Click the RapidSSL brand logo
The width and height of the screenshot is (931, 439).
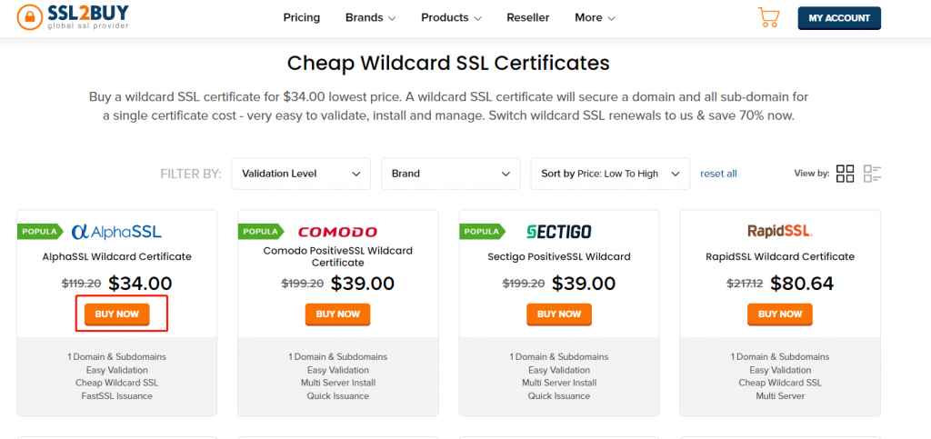click(780, 231)
